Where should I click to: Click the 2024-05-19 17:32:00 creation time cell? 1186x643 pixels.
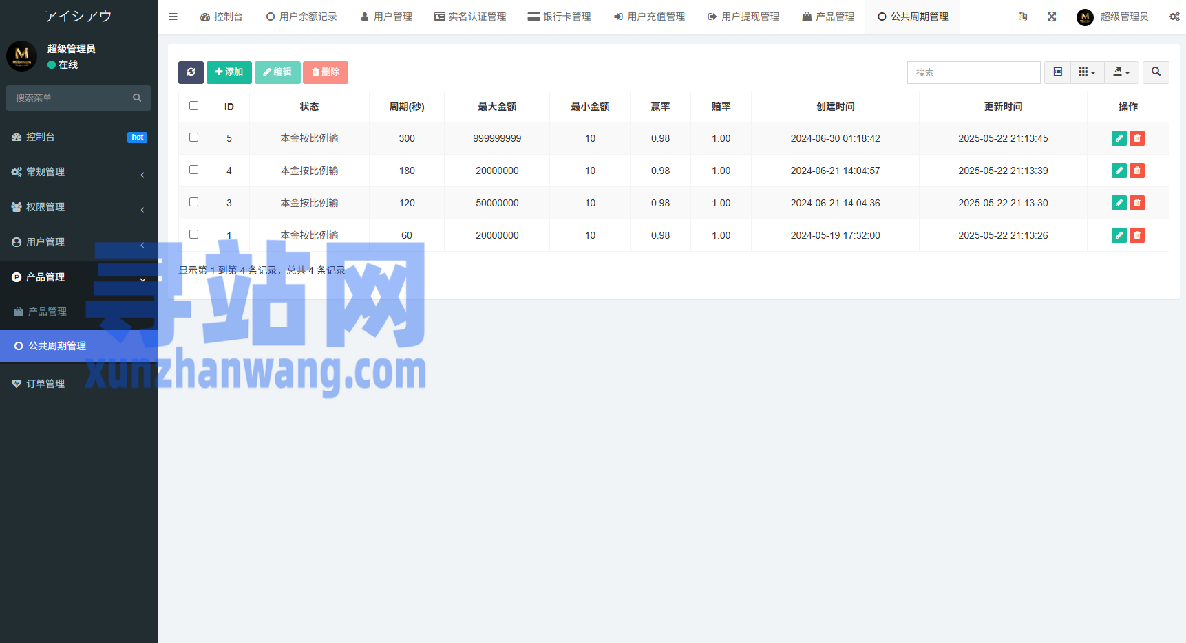(x=835, y=235)
